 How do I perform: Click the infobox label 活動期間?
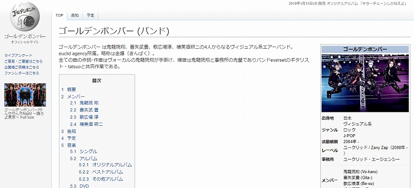click(x=330, y=142)
